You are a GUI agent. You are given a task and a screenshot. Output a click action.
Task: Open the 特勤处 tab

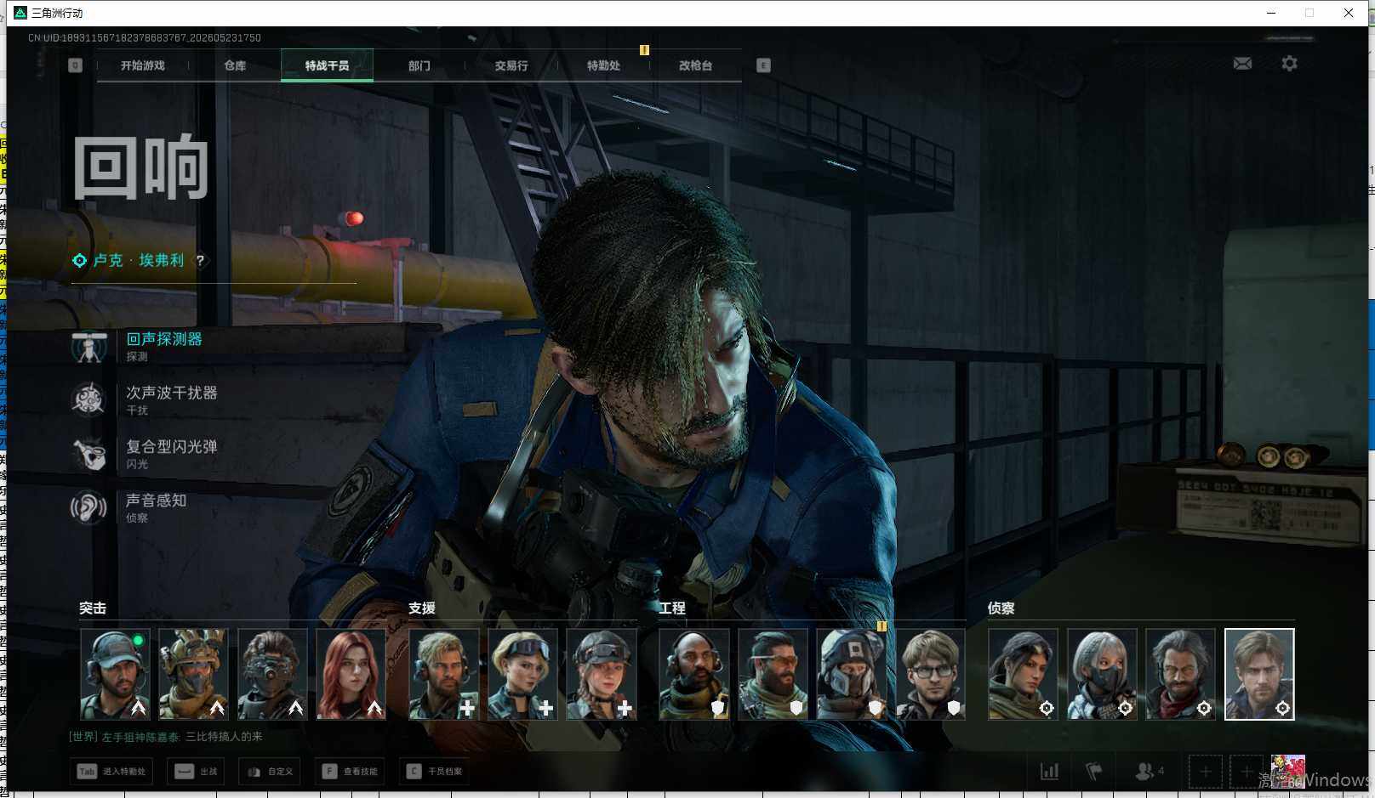tap(603, 65)
